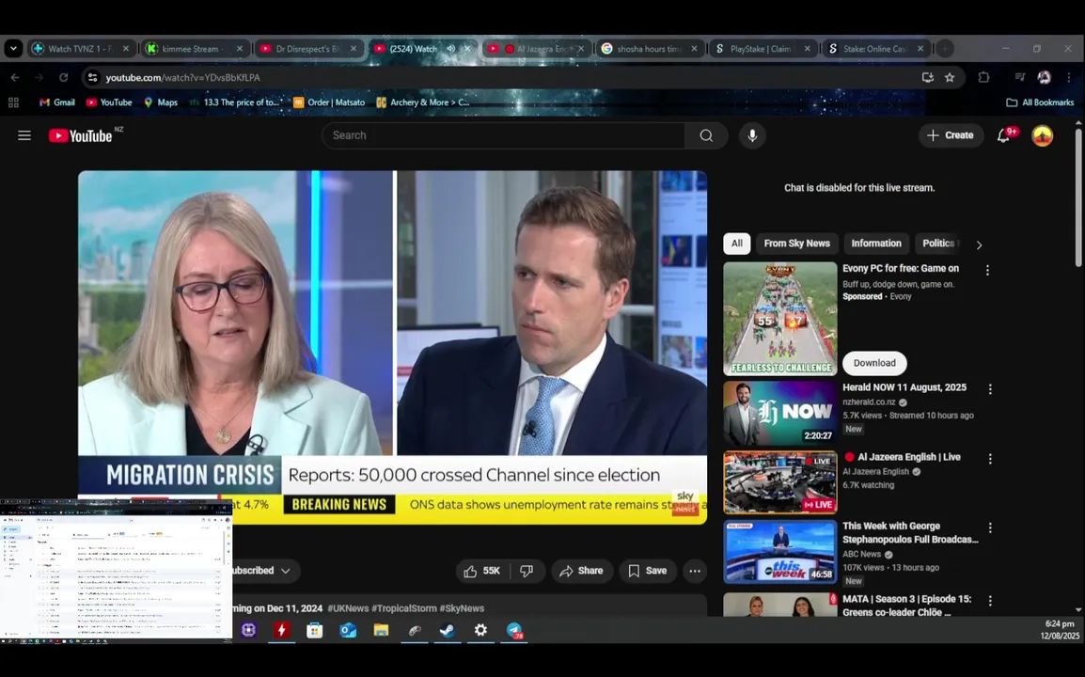Viewport: 1085px width, 677px height.
Task: Switch to the Al Jazeera browser tab
Action: coord(536,49)
